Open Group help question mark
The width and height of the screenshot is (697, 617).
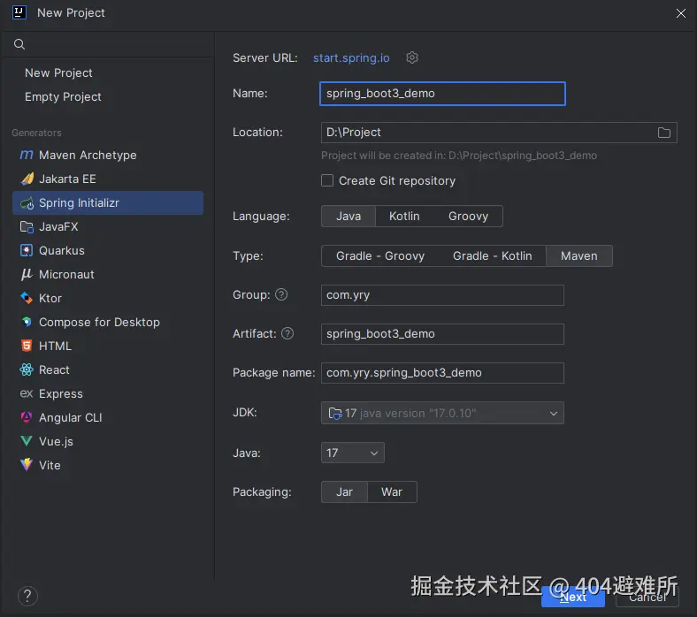[281, 294]
